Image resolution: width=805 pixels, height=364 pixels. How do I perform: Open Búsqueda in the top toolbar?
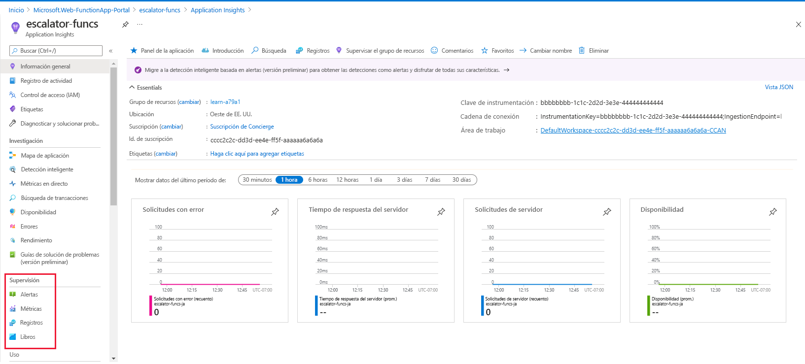(x=269, y=51)
